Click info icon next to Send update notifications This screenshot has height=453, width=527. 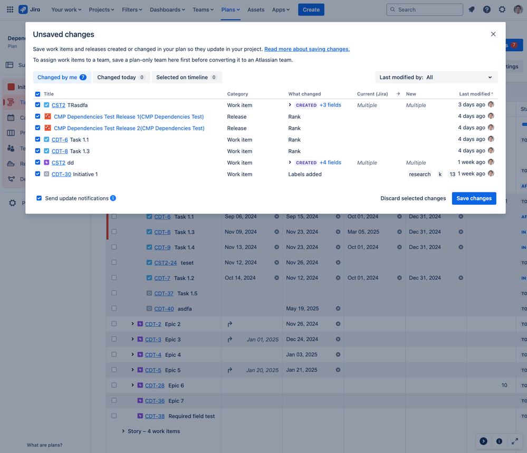pyautogui.click(x=113, y=198)
